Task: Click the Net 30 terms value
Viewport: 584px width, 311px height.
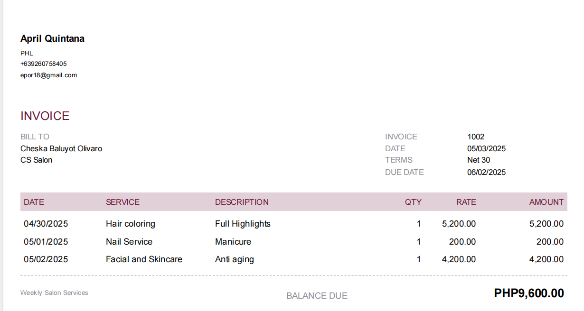Action: [479, 160]
